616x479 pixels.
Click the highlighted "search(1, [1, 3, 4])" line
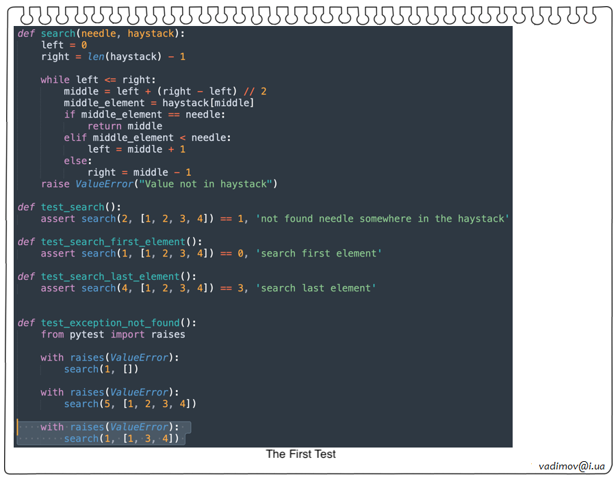coord(121,439)
